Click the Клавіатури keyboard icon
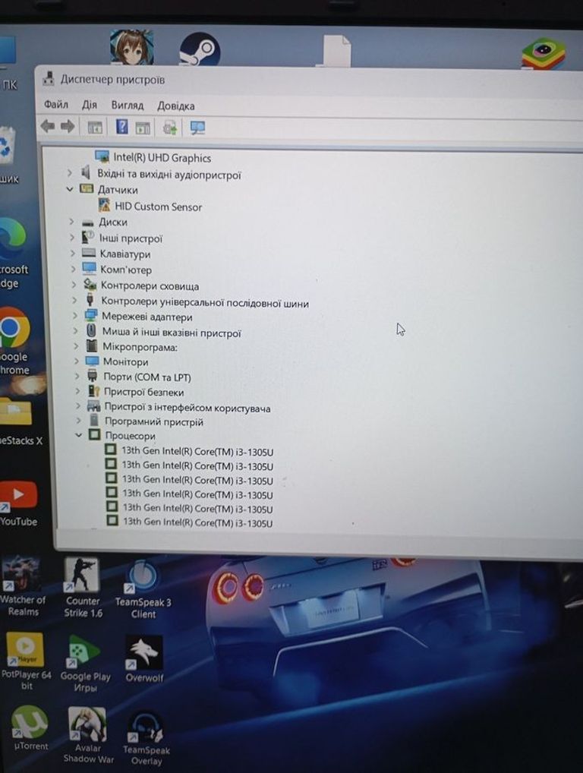 (x=89, y=253)
